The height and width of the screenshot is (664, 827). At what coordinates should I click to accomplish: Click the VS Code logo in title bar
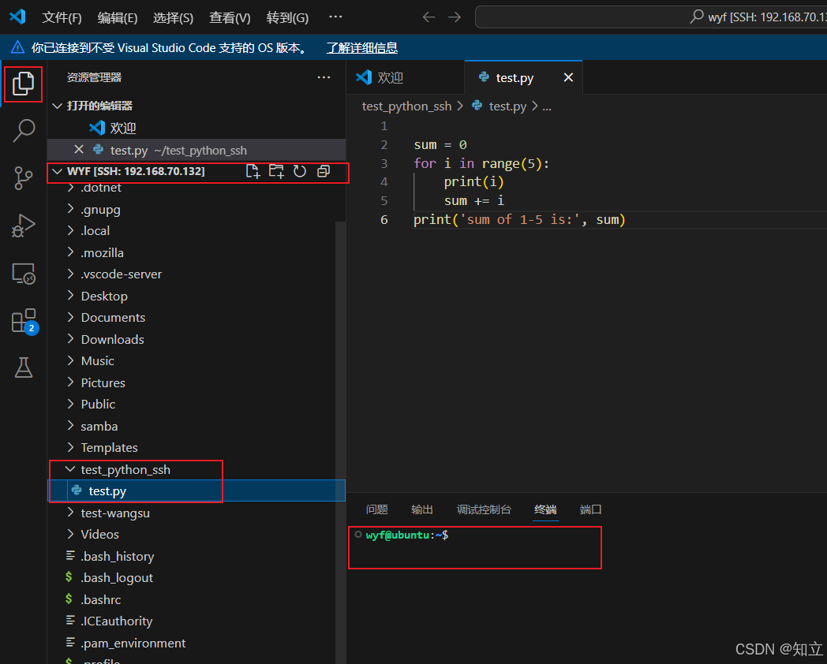tap(17, 17)
